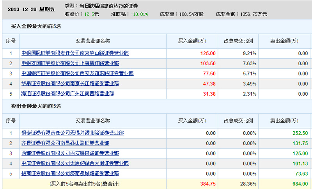The width and height of the screenshot is (312, 190).
Task: Click sell amount 252.50
Action: tap(300, 133)
